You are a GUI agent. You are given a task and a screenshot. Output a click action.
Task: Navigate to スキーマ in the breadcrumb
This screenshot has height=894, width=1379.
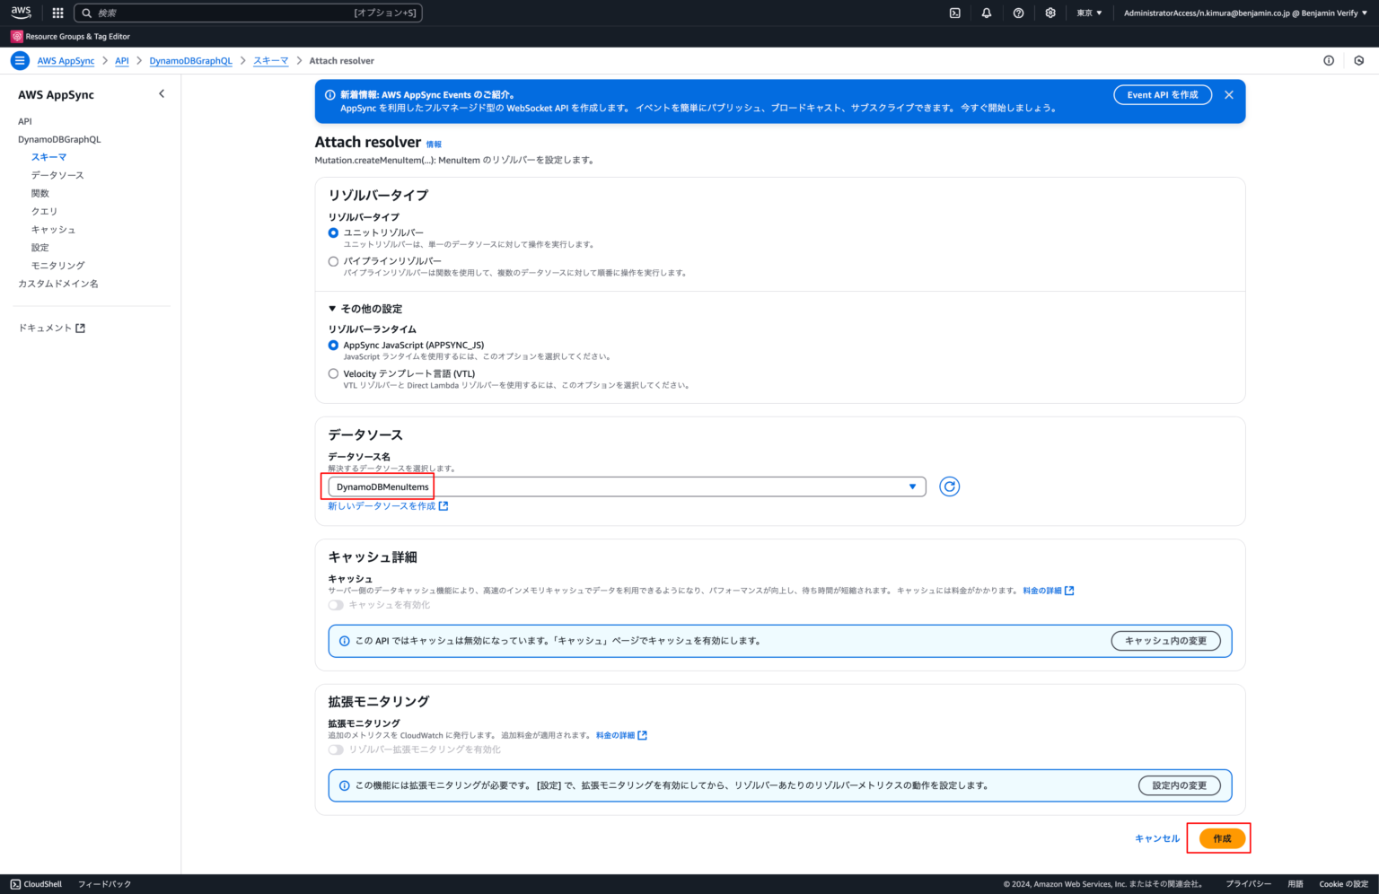tap(270, 60)
